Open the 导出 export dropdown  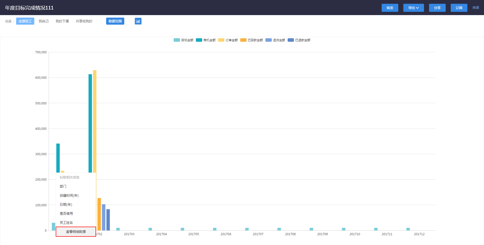point(413,8)
